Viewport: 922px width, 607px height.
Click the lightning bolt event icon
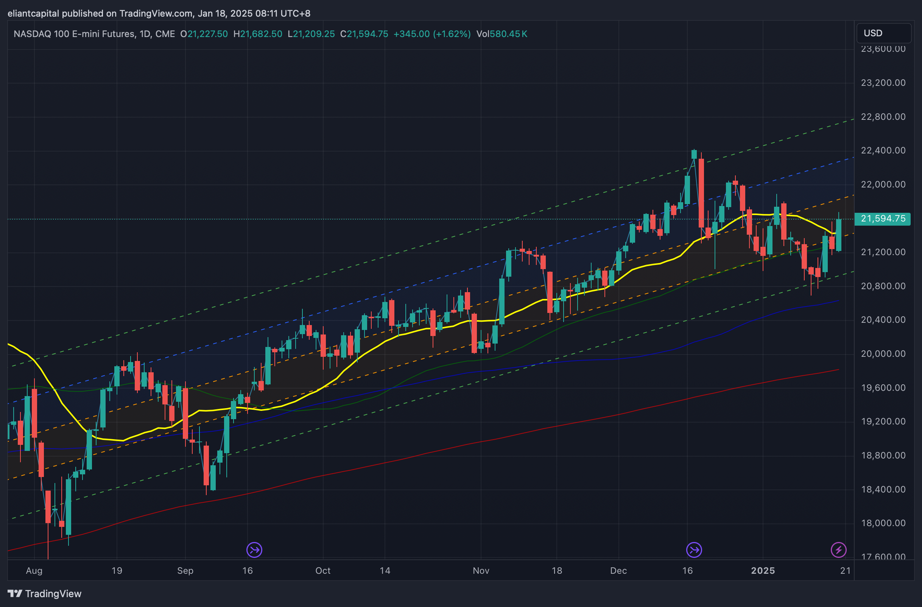tap(838, 550)
